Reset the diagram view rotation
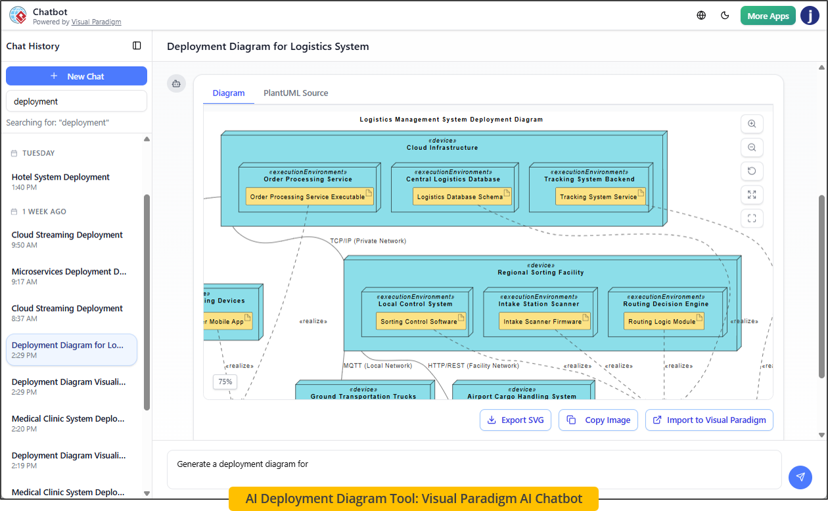 coord(752,171)
